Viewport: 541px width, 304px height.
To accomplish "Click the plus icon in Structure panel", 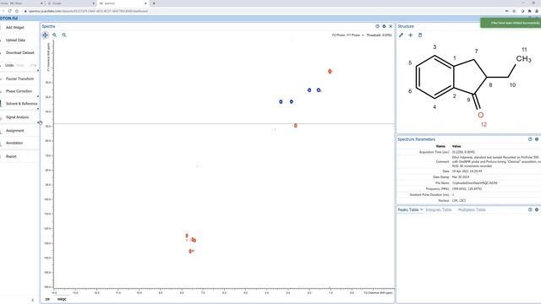I will pos(411,35).
